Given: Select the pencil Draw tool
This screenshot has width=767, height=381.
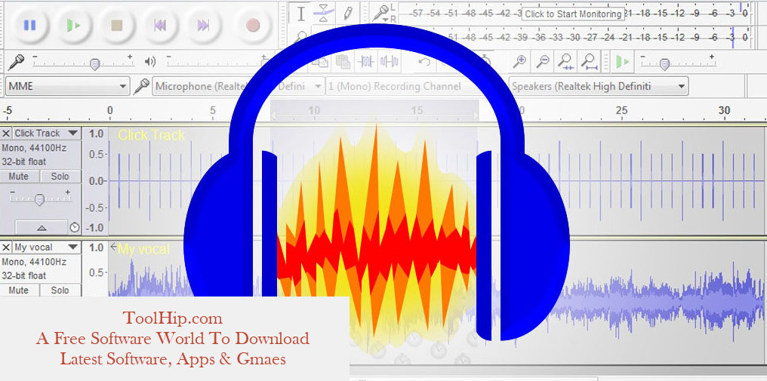Looking at the screenshot, I should 348,14.
